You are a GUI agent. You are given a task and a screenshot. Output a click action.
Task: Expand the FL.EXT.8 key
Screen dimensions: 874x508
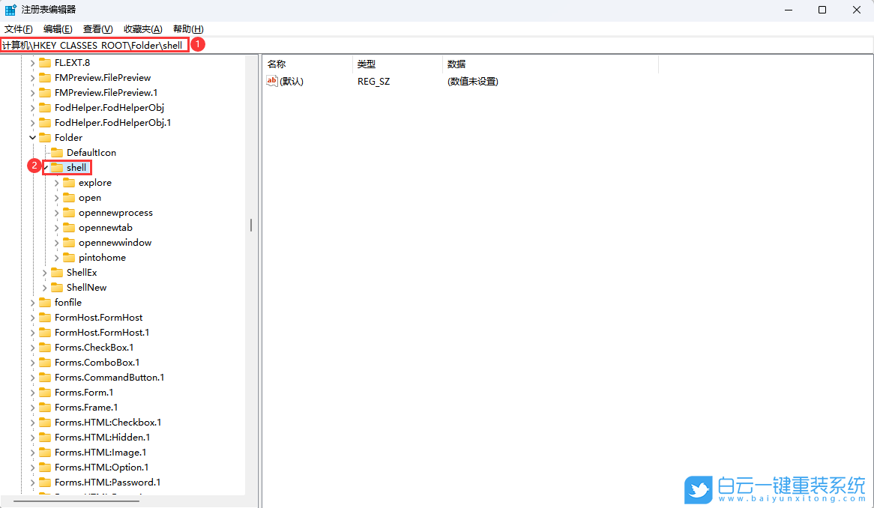[32, 62]
